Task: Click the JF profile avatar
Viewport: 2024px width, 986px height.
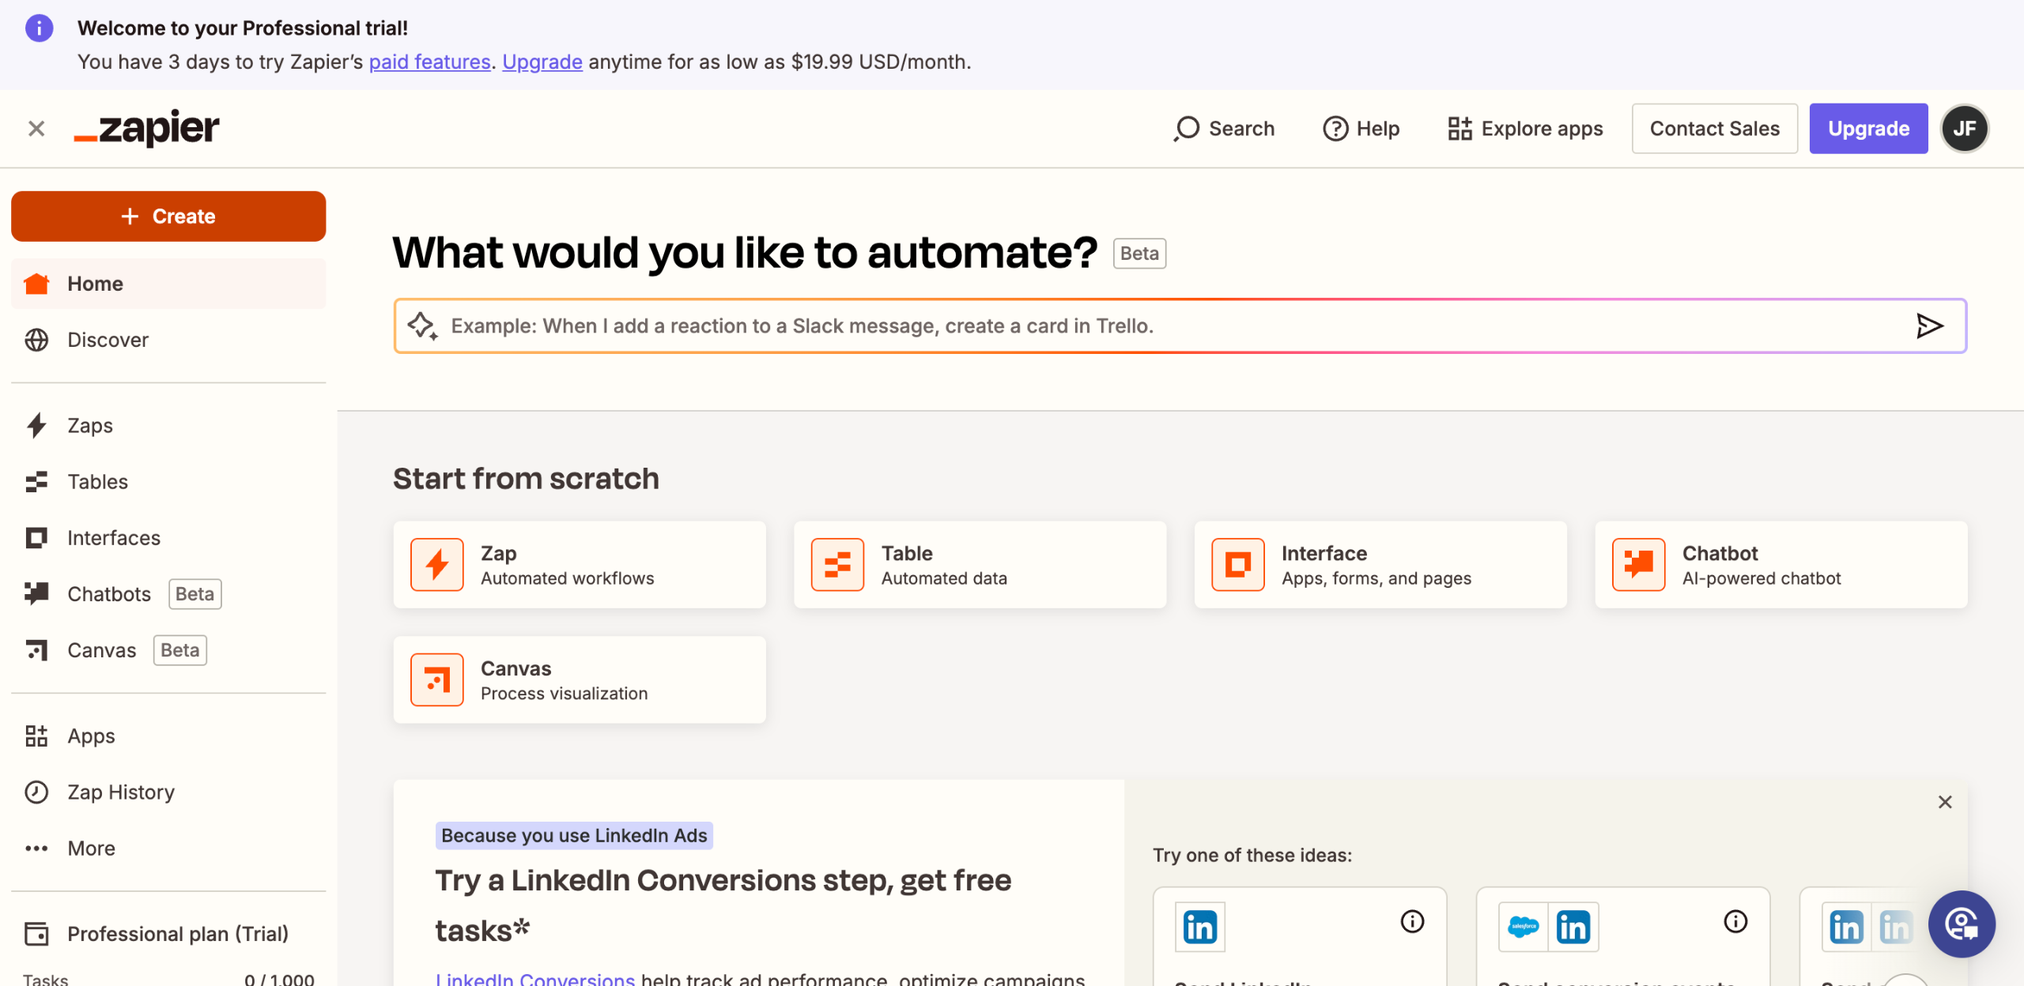Action: tap(1965, 128)
